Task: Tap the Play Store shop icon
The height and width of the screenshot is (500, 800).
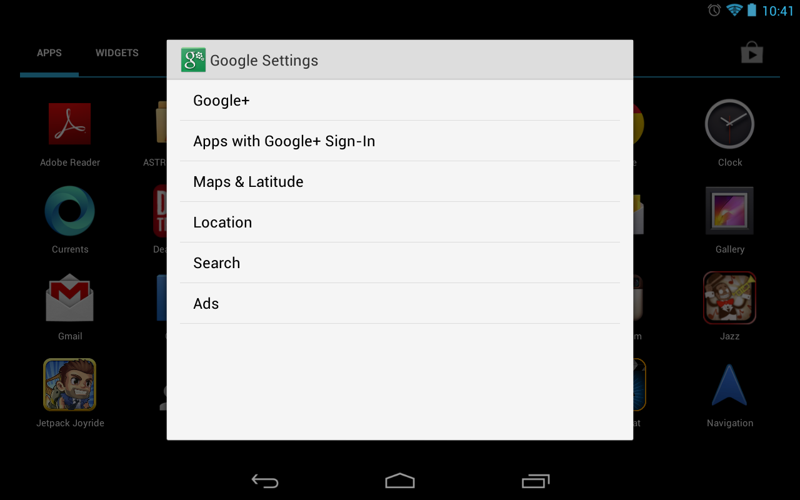Action: click(x=752, y=54)
